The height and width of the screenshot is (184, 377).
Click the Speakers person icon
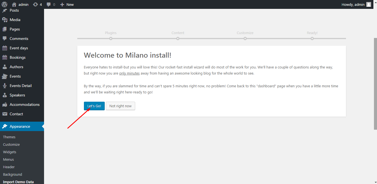tap(5, 95)
